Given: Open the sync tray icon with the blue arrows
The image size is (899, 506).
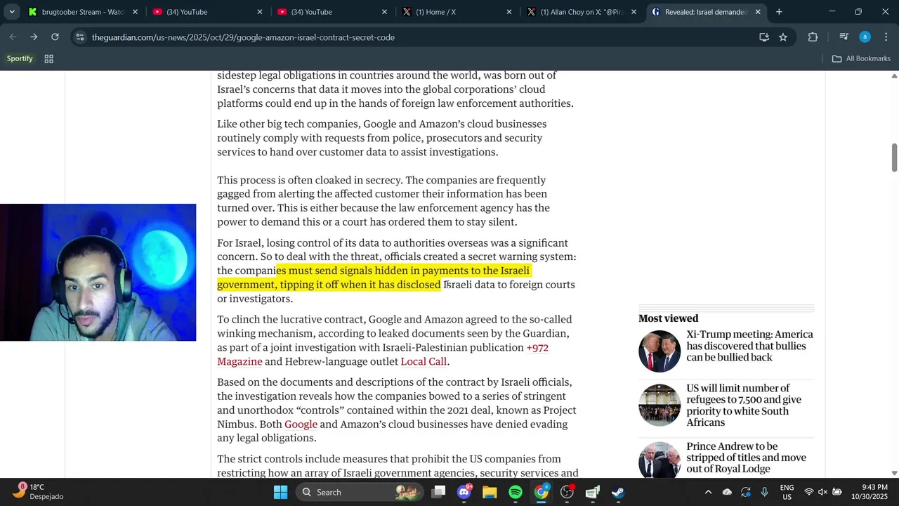Looking at the screenshot, I should pos(746,492).
